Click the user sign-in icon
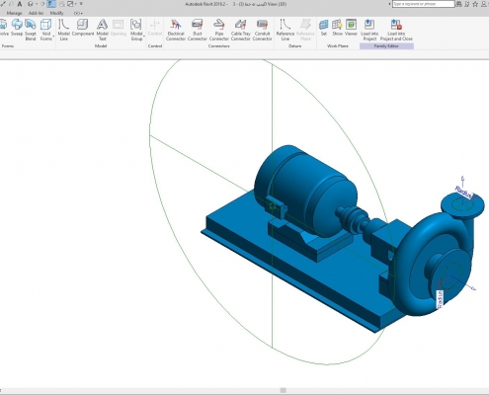Viewport: 489px width, 395px height. pos(484,4)
